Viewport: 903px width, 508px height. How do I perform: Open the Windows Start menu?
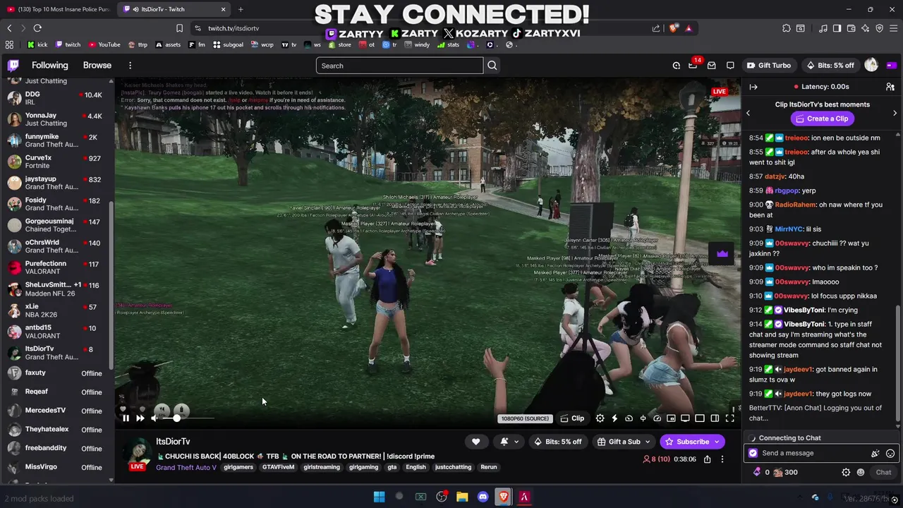[x=379, y=497]
